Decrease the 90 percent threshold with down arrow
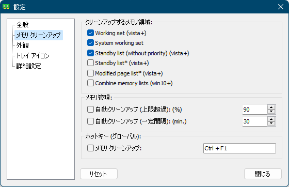The height and width of the screenshot is (187, 289). (x=271, y=112)
